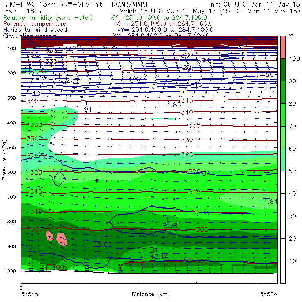Select the 800 hPa pressure tick label
The width and height of the screenshot is (302, 302).
(x=11, y=222)
